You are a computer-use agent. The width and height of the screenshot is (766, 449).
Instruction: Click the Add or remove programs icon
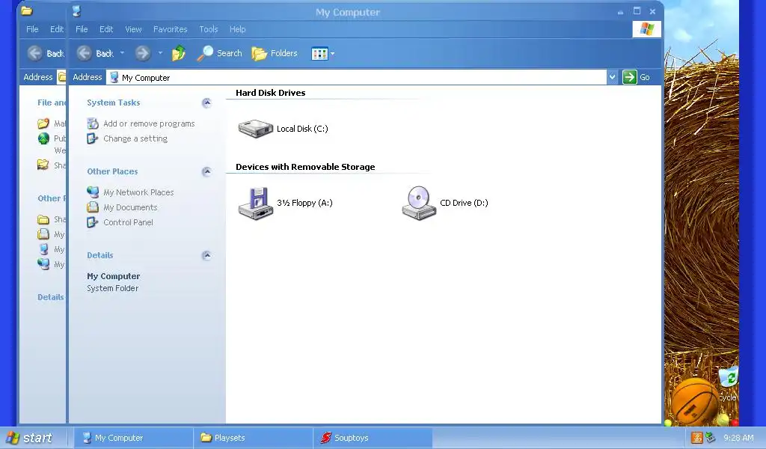pos(93,123)
